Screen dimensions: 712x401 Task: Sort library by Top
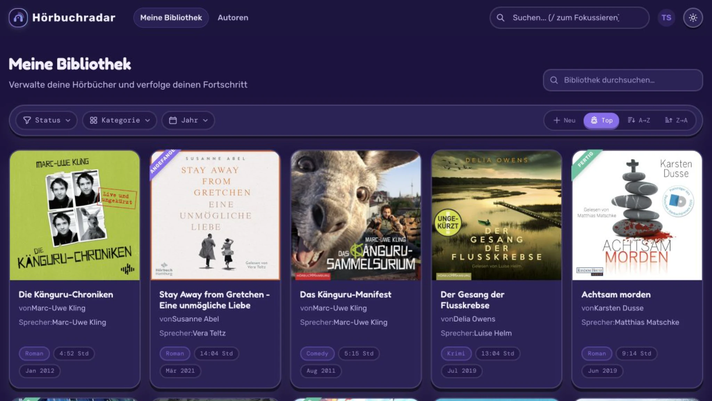point(601,120)
